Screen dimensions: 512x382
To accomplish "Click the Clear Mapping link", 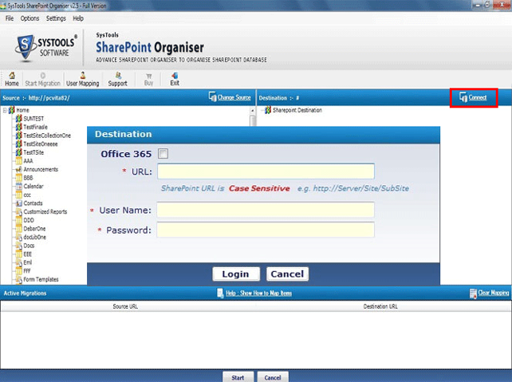I will tap(494, 293).
